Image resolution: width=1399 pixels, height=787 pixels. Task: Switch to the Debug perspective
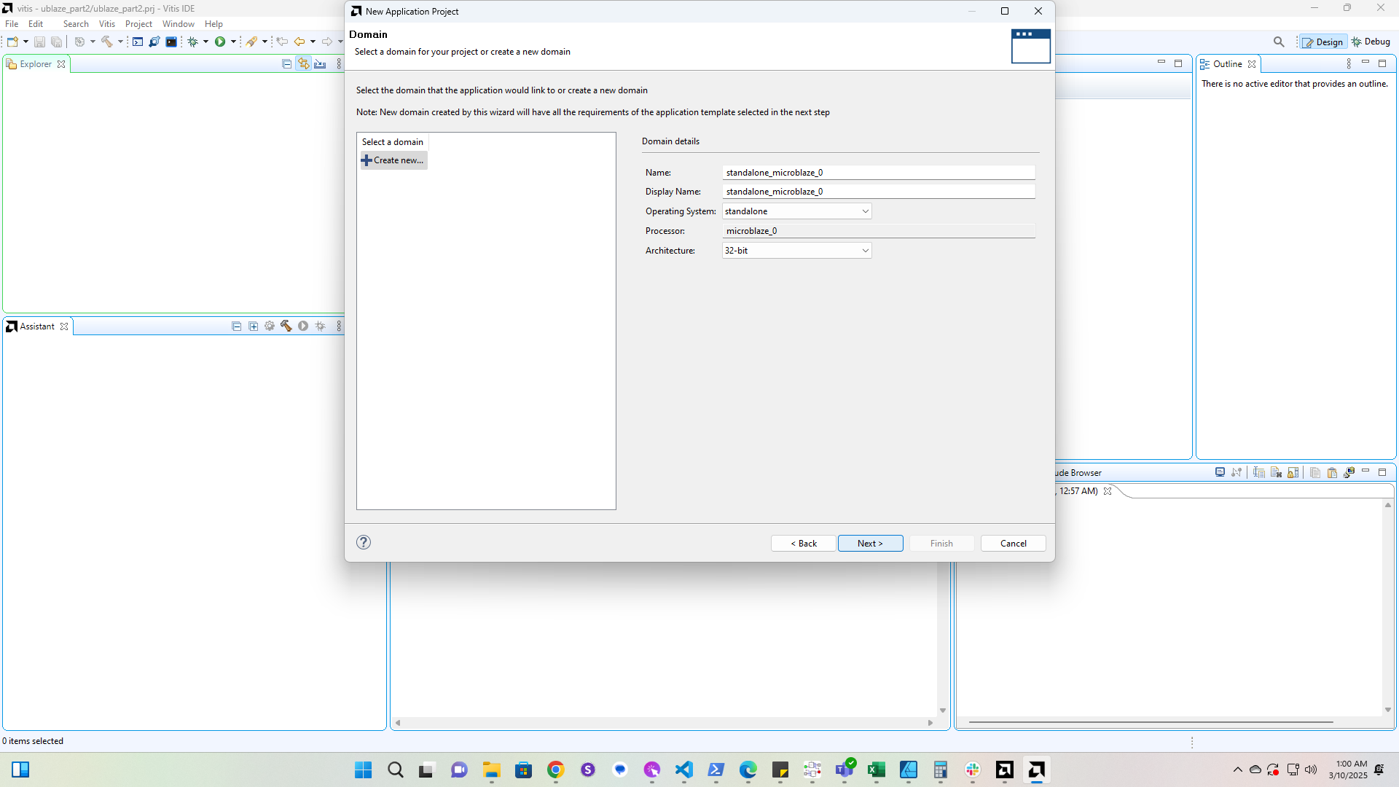[x=1371, y=42]
